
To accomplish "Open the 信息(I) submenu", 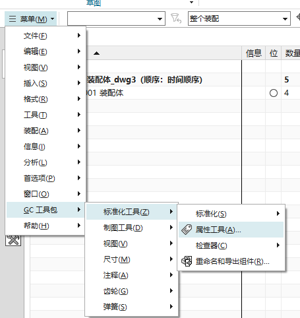I will pyautogui.click(x=45, y=146).
